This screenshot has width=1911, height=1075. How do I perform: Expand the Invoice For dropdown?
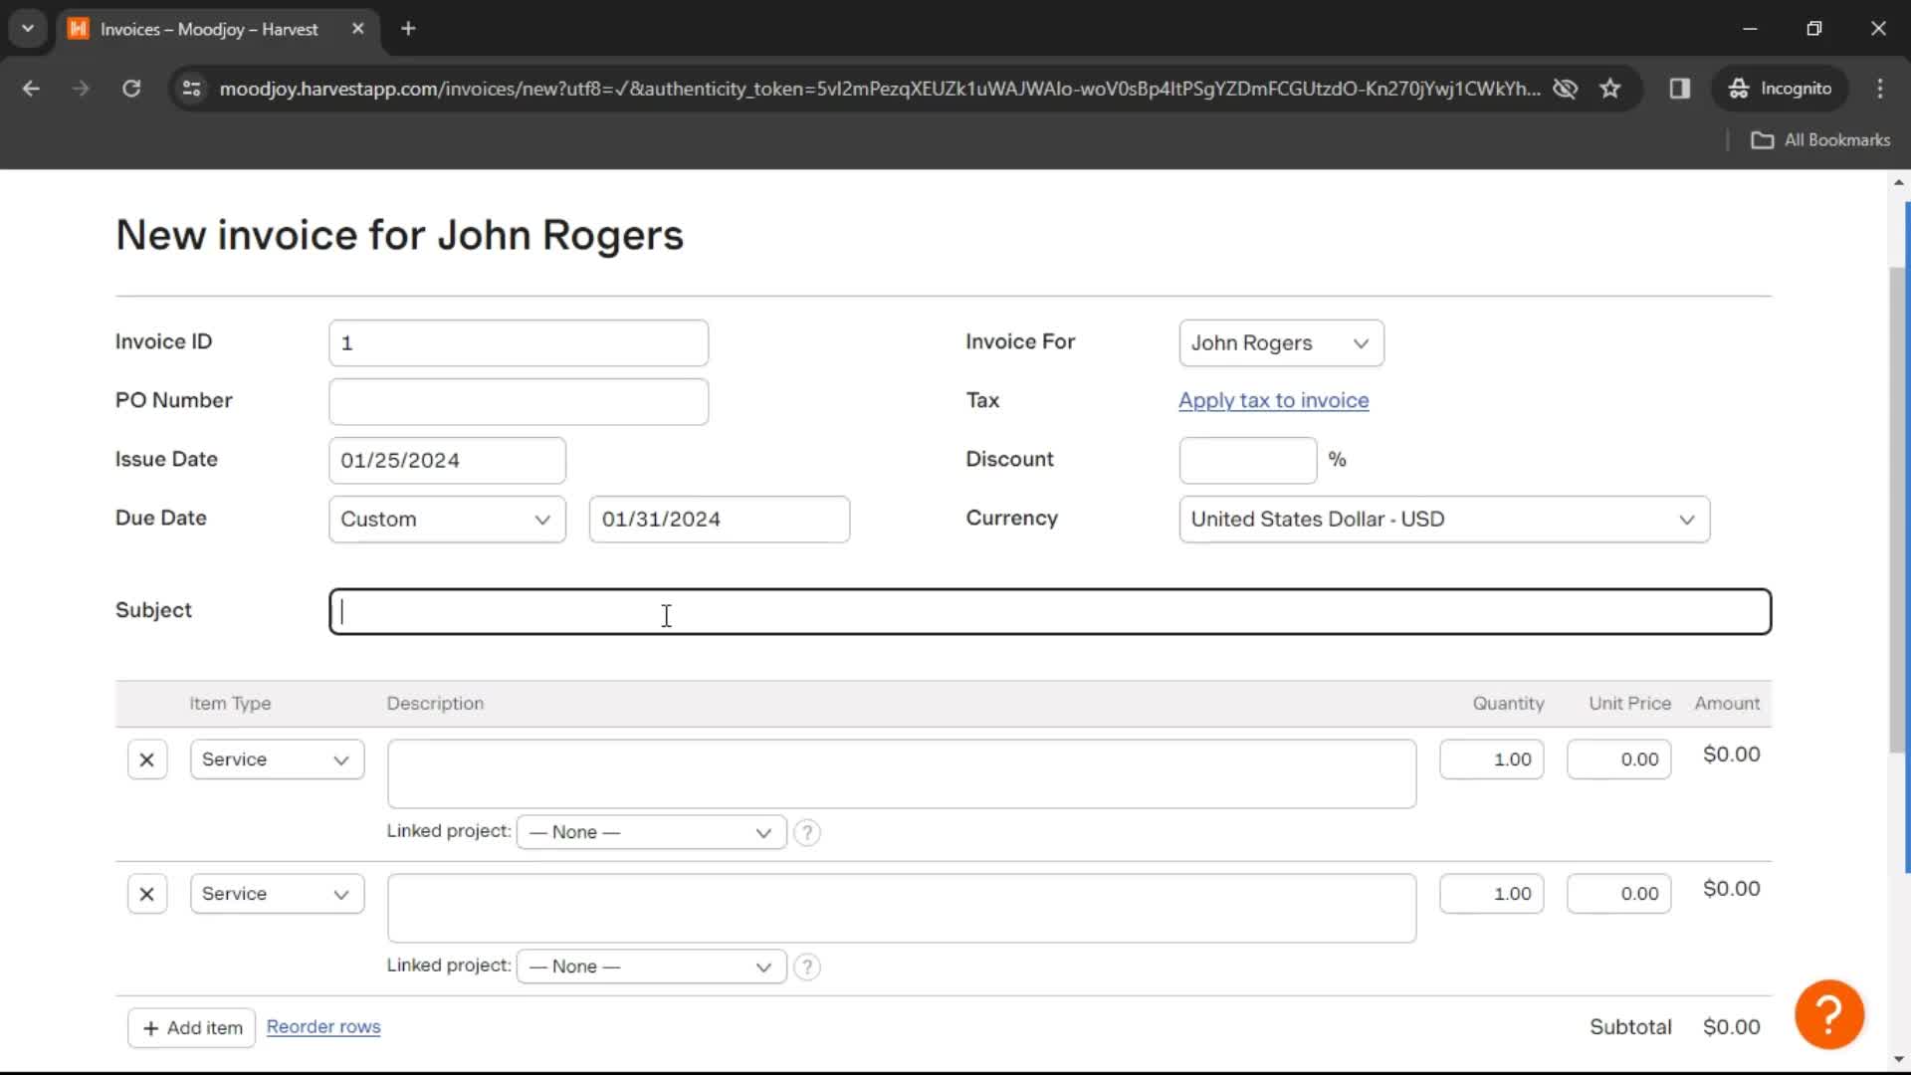[x=1280, y=342]
